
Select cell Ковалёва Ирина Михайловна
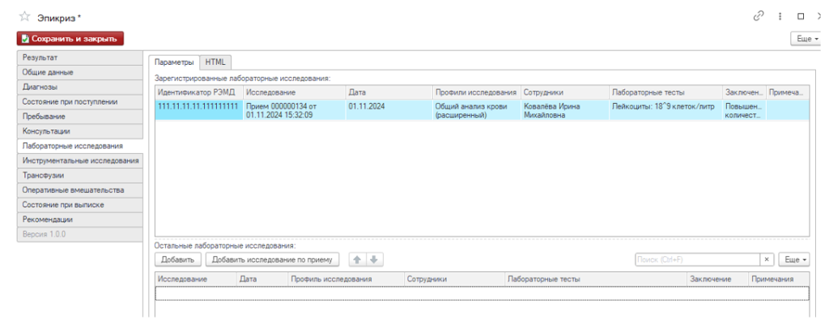[564, 110]
